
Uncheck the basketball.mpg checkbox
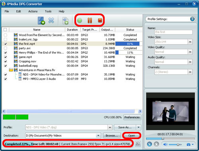pyautogui.click(x=5, y=66)
